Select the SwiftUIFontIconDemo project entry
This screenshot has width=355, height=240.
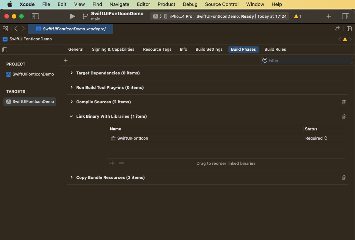tap(30, 74)
